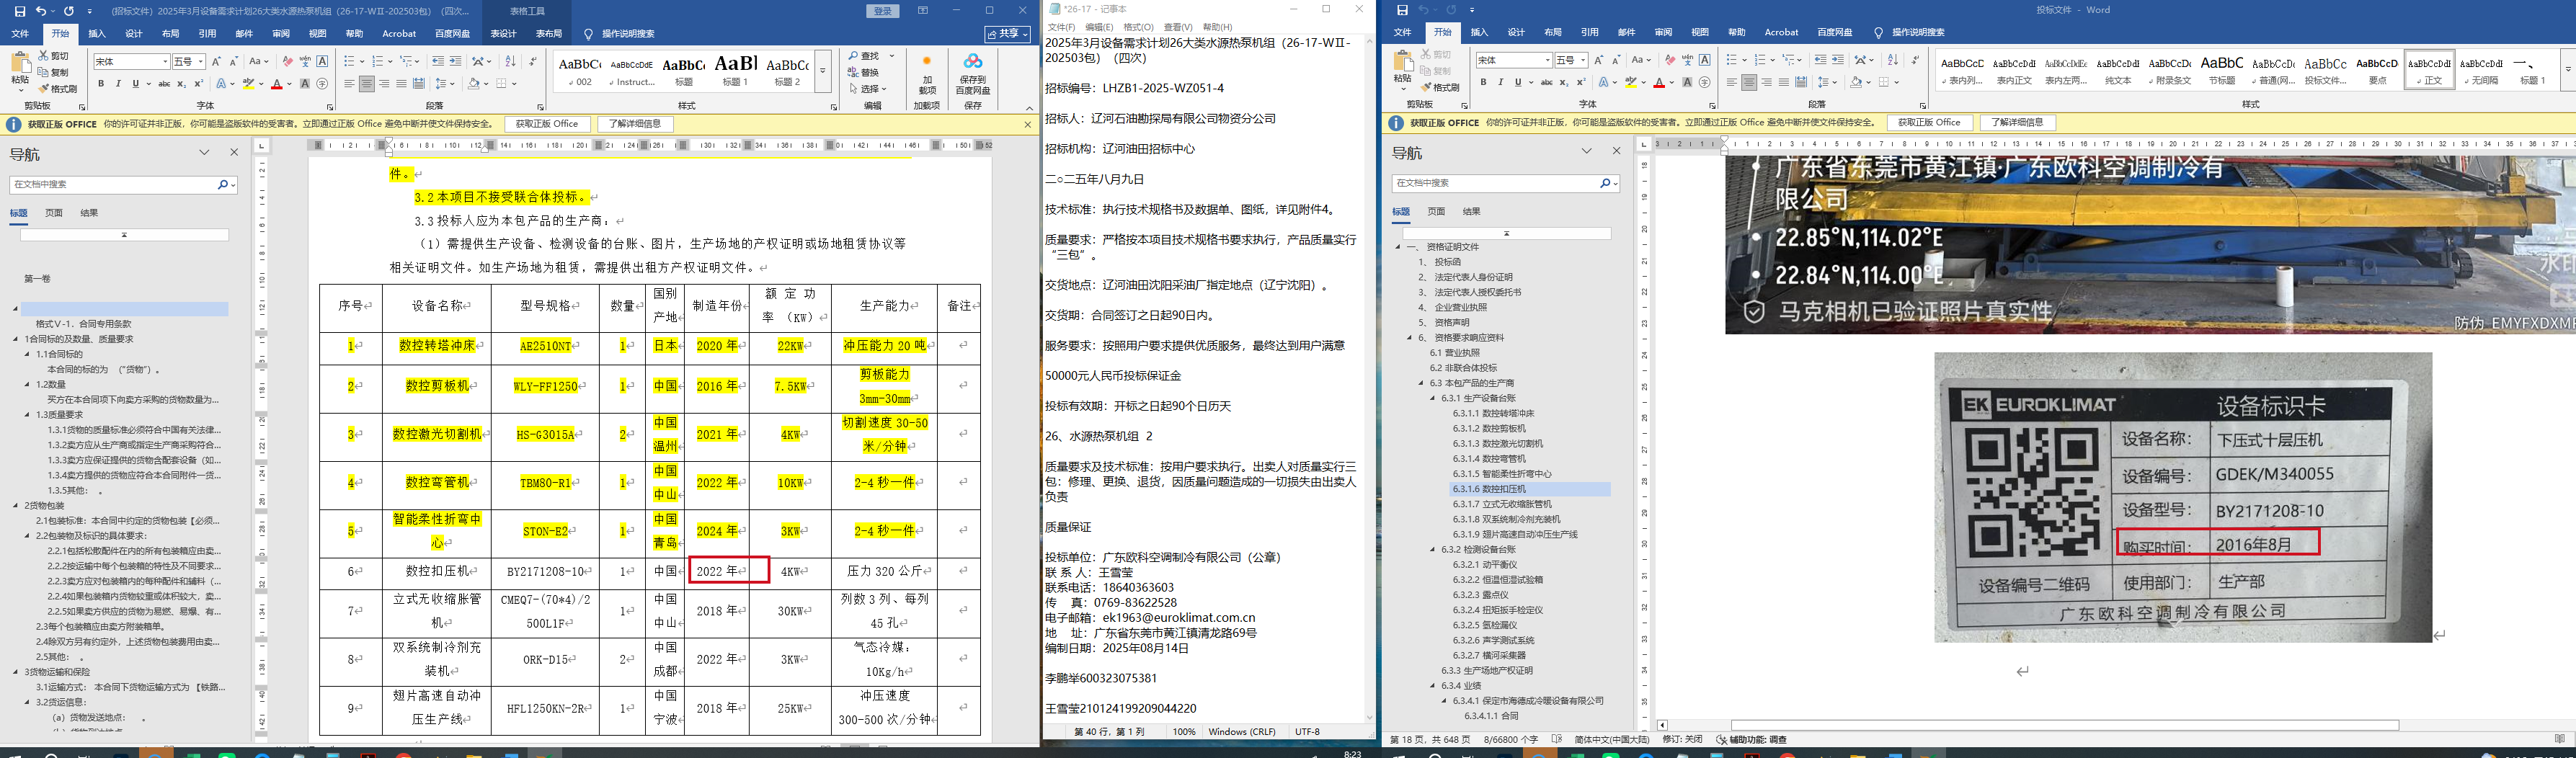This screenshot has width=2576, height=758.
Task: Collapse 6.3.1 生产设备台账 in right navigation
Action: pos(1433,398)
